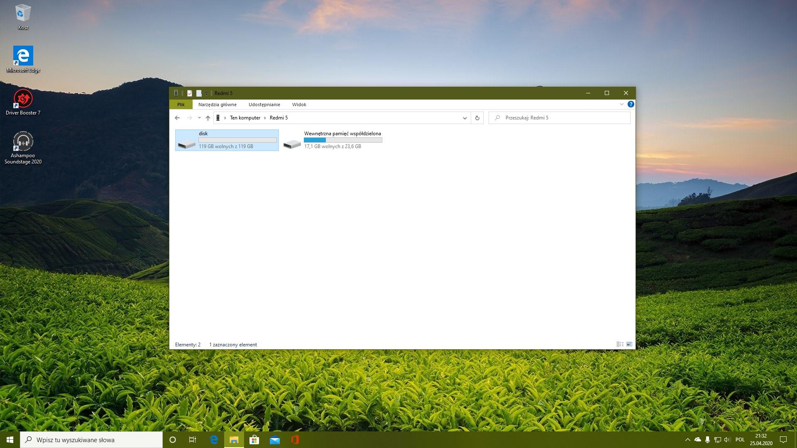Switch to details view layout icon
Image resolution: width=797 pixels, height=448 pixels.
click(620, 344)
